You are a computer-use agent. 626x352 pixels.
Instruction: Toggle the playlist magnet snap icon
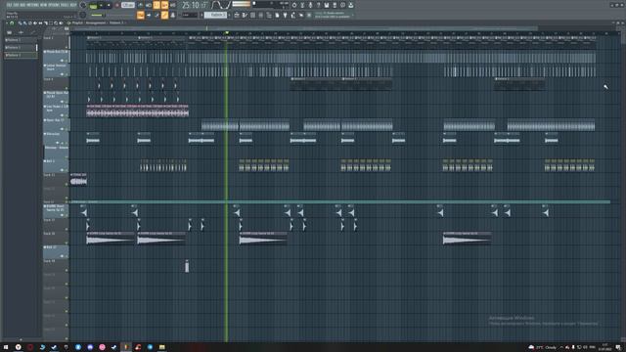point(12,22)
